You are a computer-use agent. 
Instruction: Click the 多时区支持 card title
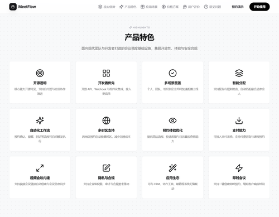coord(106,131)
